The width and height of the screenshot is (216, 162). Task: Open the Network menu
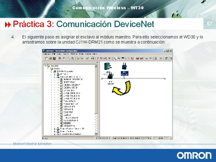tap(47, 54)
